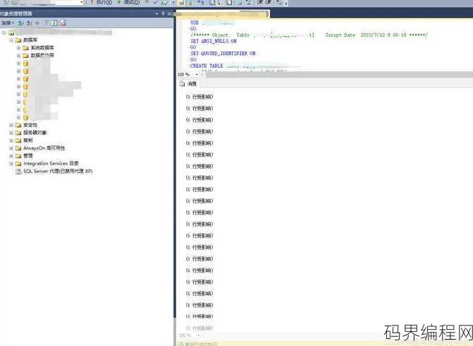The width and height of the screenshot is (473, 346).
Task: Expand the 复制 folder
Action: coord(11,141)
